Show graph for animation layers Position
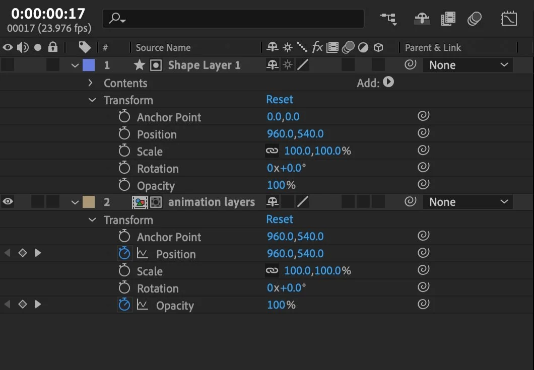This screenshot has width=534, height=370. pos(142,253)
